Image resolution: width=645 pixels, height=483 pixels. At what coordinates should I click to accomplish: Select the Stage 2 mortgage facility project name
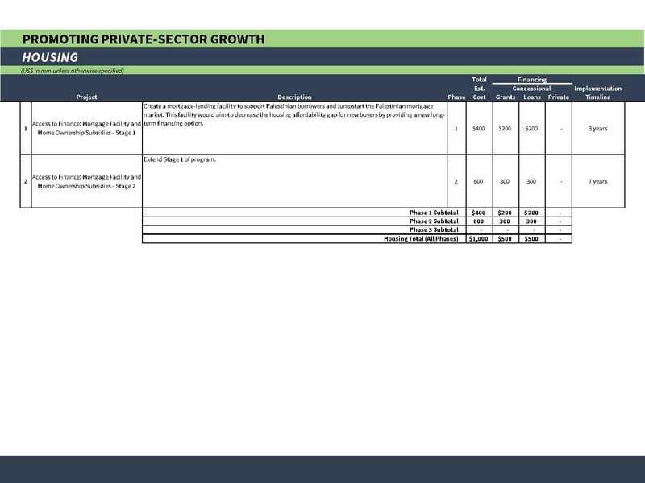tap(85, 181)
